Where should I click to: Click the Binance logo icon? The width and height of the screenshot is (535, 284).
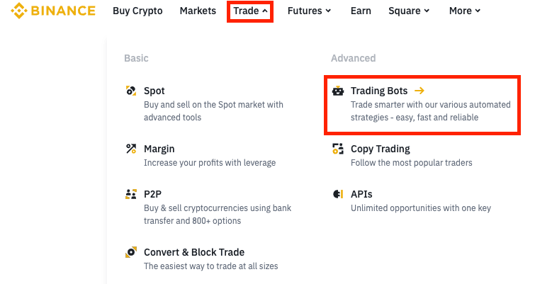18,11
